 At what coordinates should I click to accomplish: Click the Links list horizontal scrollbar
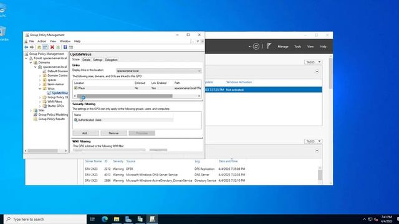point(125,96)
